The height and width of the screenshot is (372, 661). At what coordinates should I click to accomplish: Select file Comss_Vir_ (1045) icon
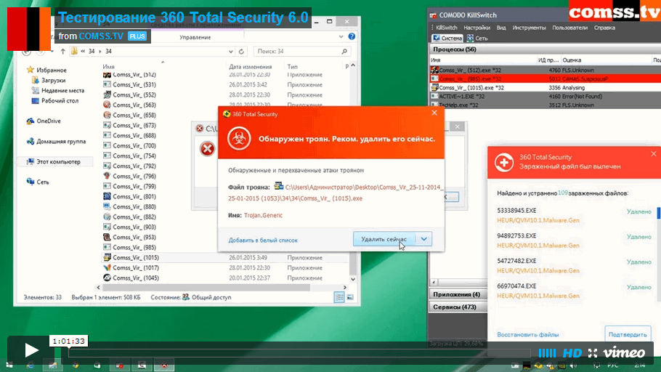click(x=107, y=278)
